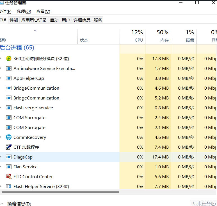Select the 17.8 MB memory cell

click(x=158, y=59)
